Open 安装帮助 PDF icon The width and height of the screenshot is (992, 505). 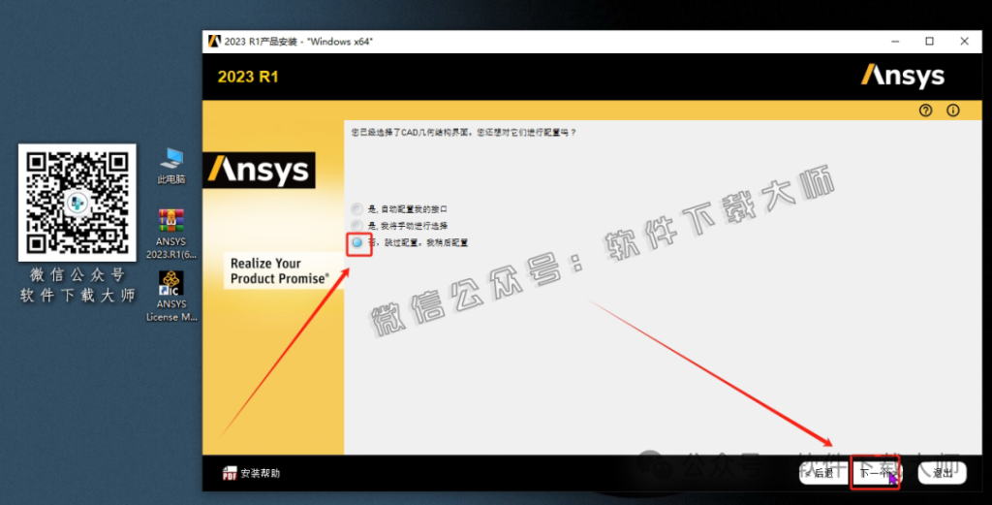pos(230,473)
